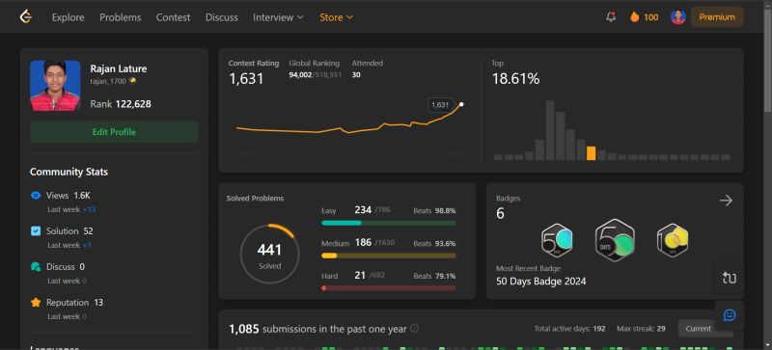Screen dimensions: 772x350
Task: Click the Easy problems progress bar
Action: pyautogui.click(x=389, y=223)
